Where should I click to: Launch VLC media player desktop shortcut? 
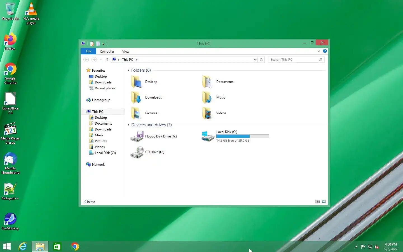click(x=31, y=13)
